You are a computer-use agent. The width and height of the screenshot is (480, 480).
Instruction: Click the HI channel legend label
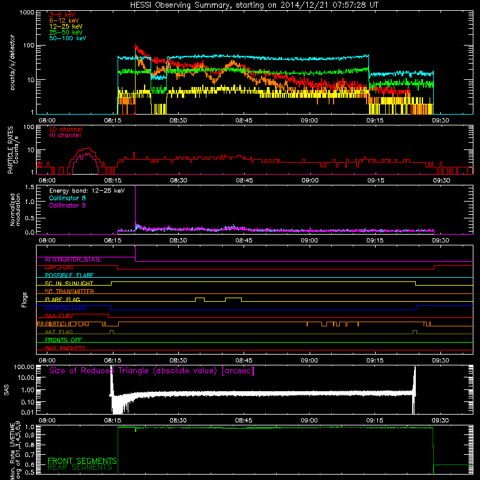click(x=65, y=136)
